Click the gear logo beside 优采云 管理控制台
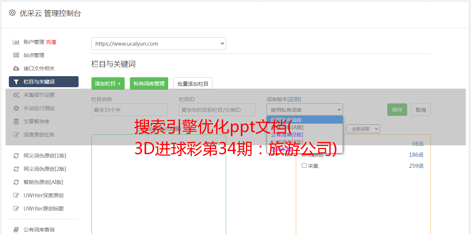Image resolution: width=471 pixels, height=234 pixels. coord(12,13)
